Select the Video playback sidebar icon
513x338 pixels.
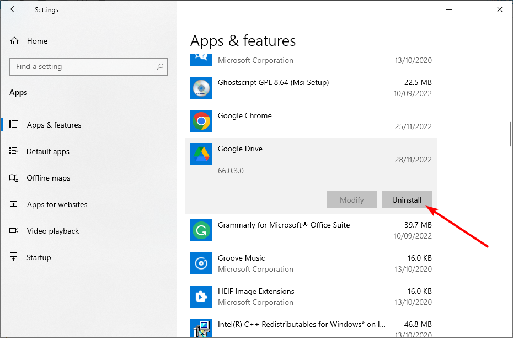(x=13, y=230)
